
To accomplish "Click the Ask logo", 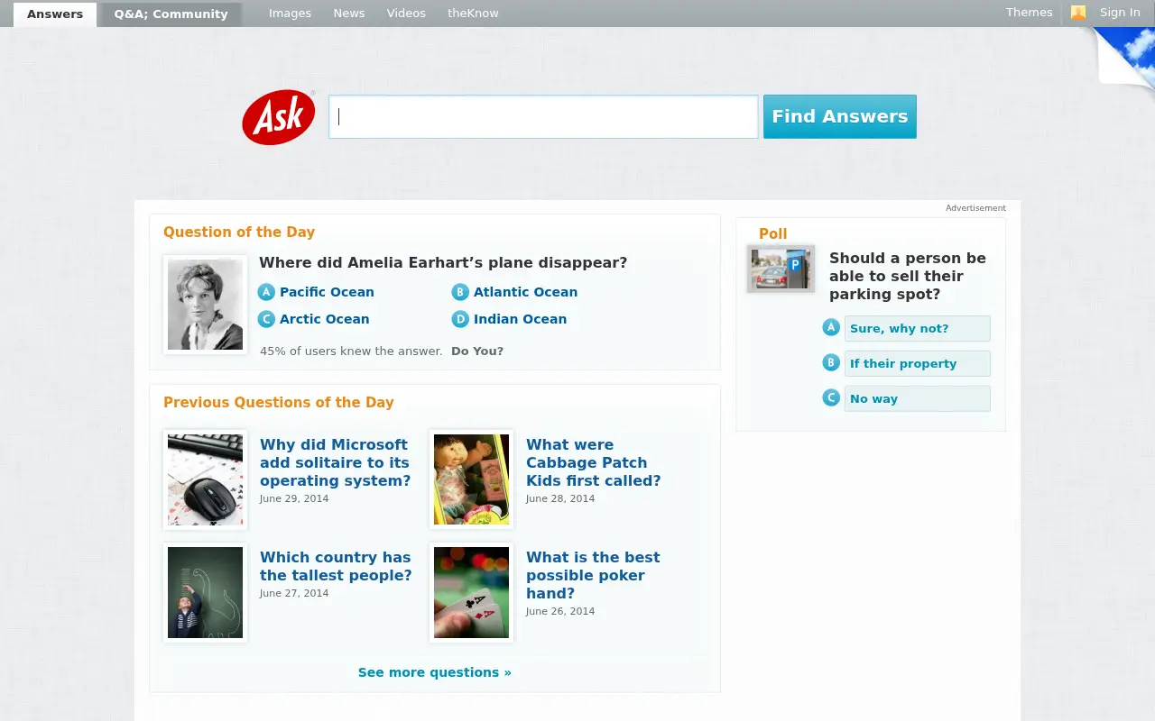I will click(x=279, y=117).
